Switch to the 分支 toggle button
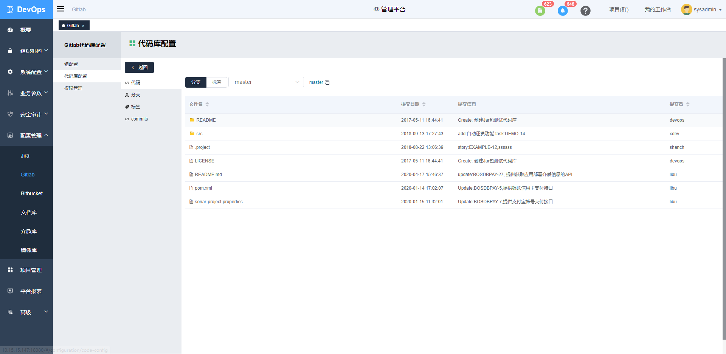Viewport: 726px width, 354px height. (196, 82)
